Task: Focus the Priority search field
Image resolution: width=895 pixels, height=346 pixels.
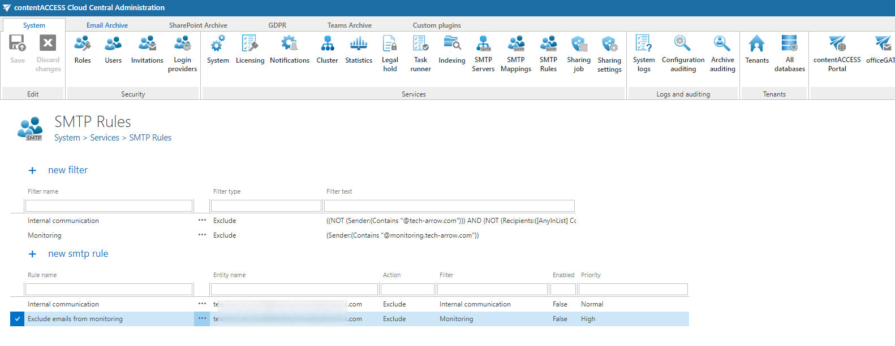Action: (633, 290)
